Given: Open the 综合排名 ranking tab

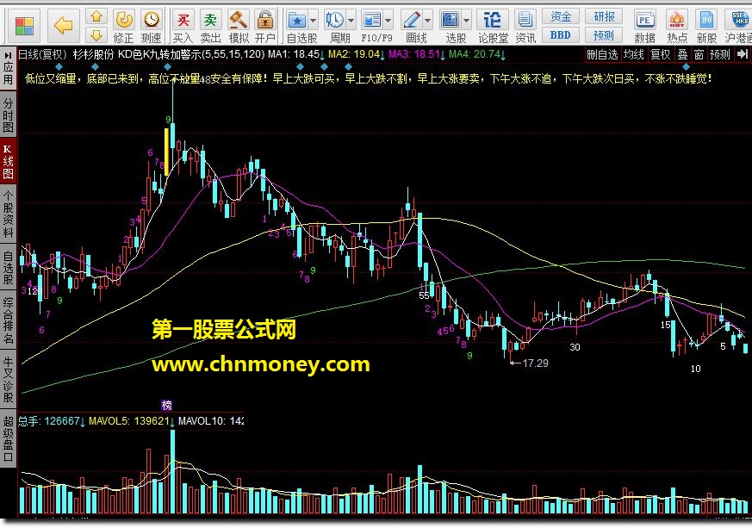Looking at the screenshot, I should 8,320.
